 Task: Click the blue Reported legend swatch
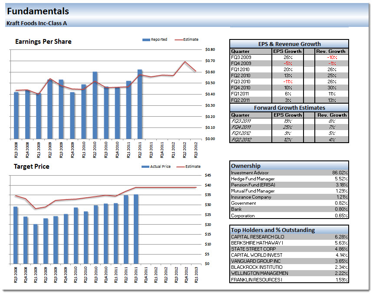[x=146, y=39]
